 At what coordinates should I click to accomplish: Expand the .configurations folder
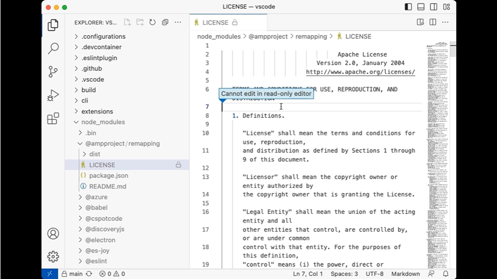pos(127,36)
